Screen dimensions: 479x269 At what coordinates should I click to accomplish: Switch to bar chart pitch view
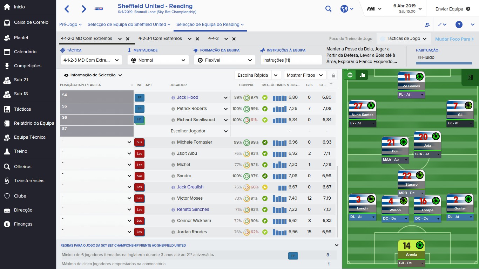tap(362, 75)
